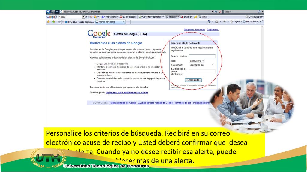The image size is (307, 172).
Task: Click the Google search box in the top right
Action: [x=241, y=12]
